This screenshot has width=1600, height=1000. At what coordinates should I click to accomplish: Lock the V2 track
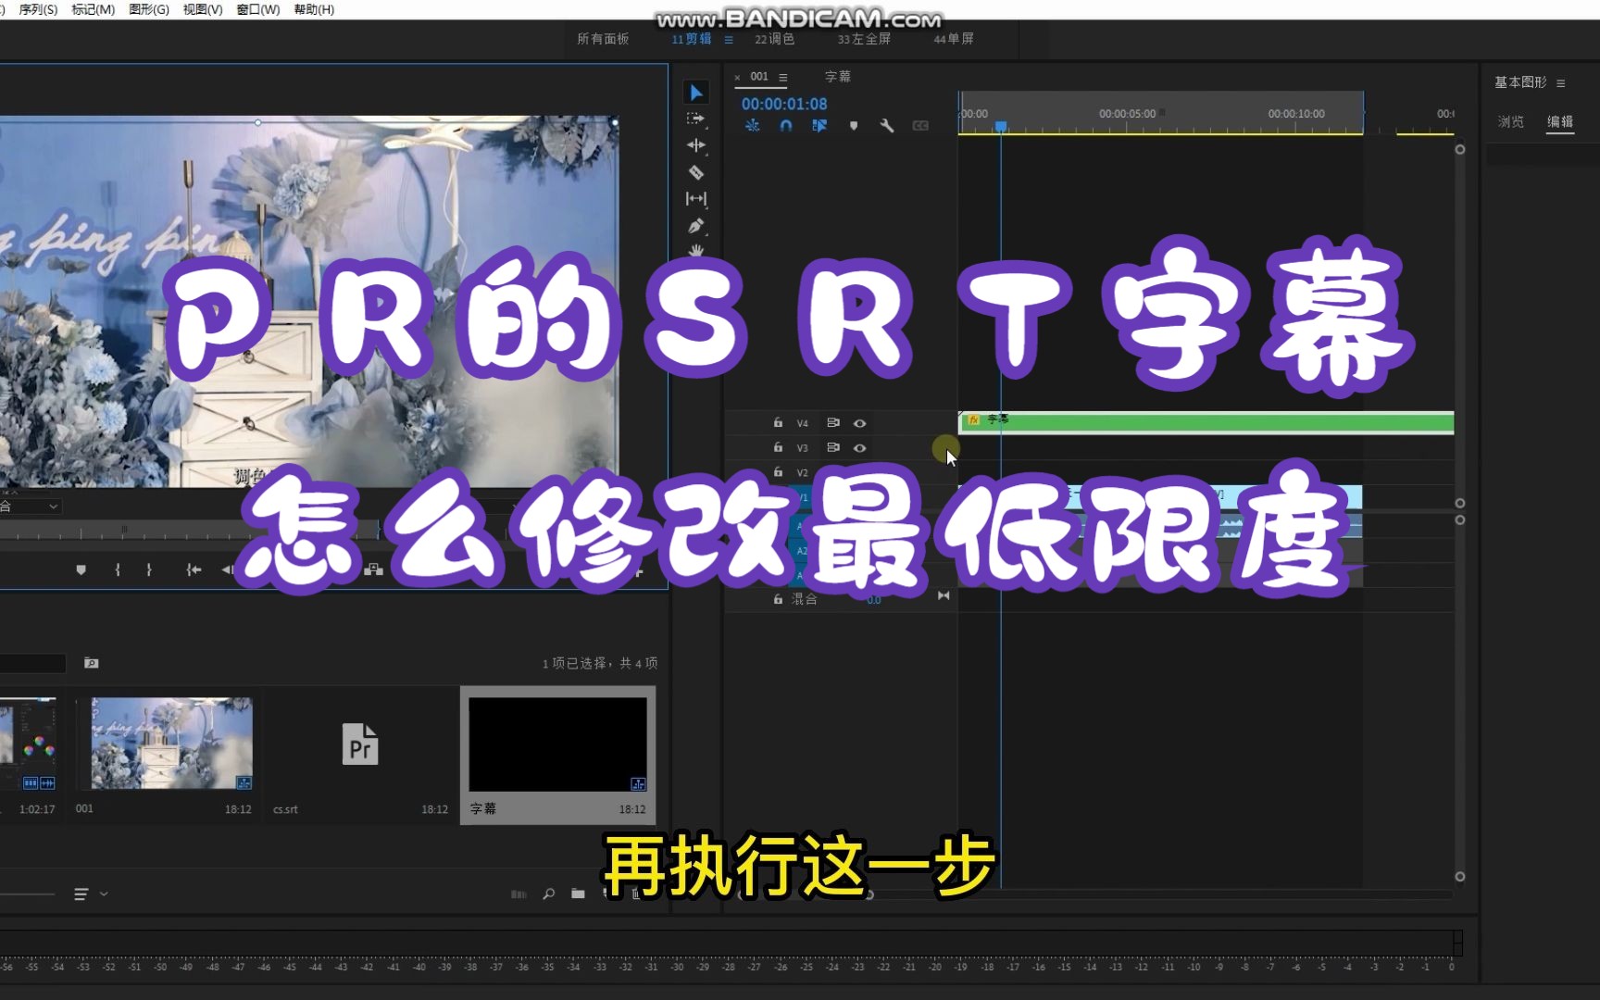(778, 472)
